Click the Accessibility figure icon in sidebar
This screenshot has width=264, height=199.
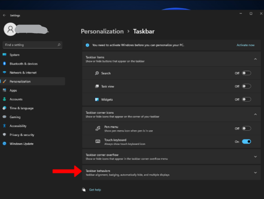5,126
